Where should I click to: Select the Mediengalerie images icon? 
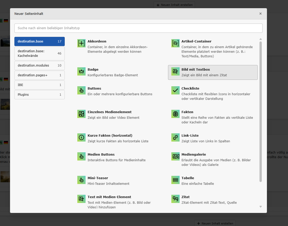coord(175,156)
